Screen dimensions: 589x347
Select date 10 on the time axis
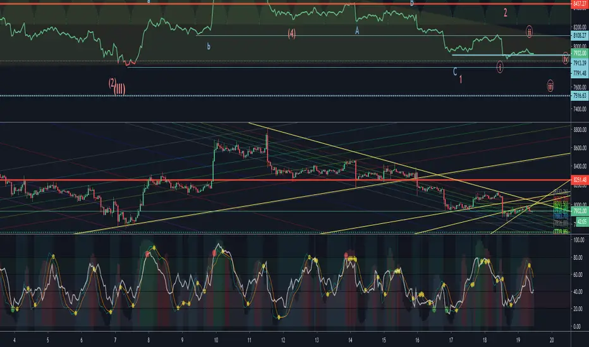click(216, 339)
